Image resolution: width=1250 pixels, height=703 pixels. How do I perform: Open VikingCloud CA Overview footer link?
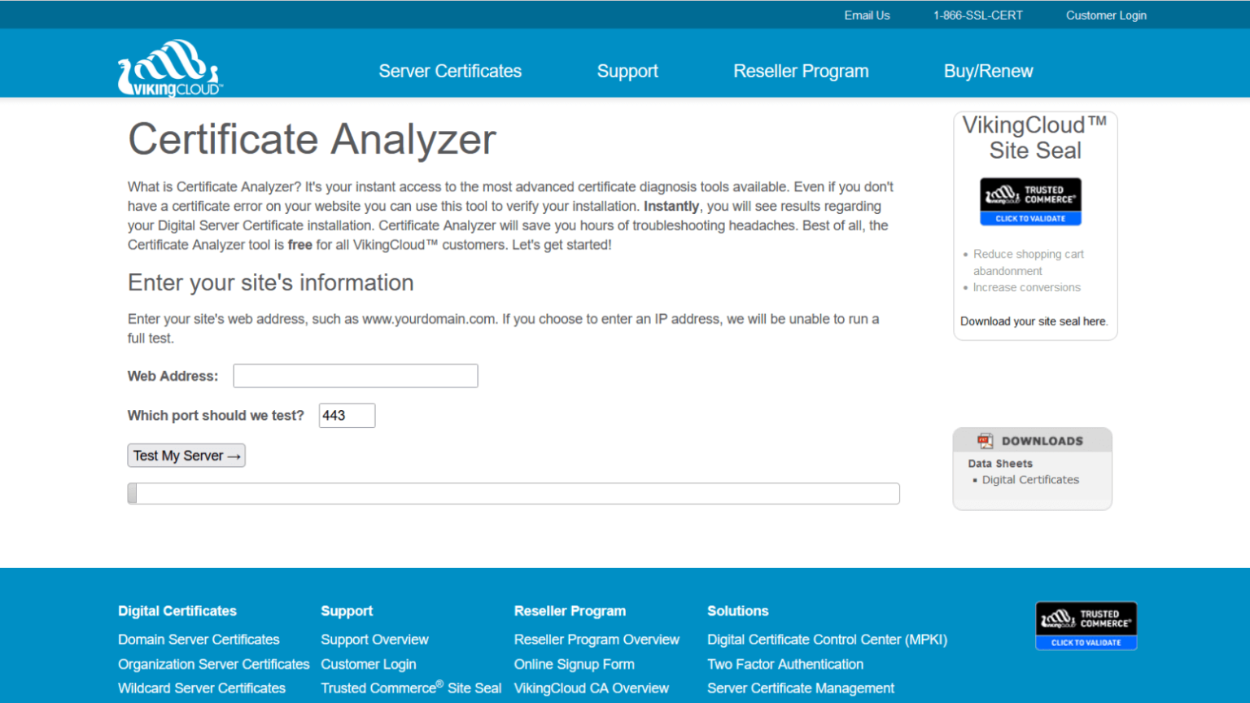pos(592,688)
